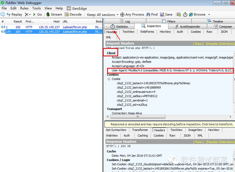This screenshot has height=172, width=235.
Task: Open the File menu
Action: 4,8
